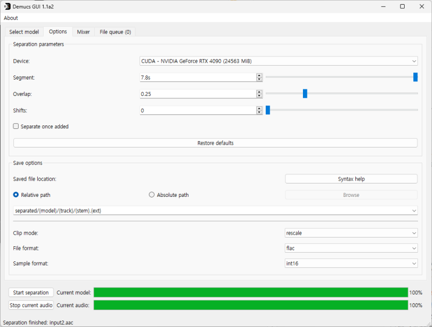Image resolution: width=432 pixels, height=327 pixels.
Task: Decrease Shifts count with down arrow
Action: (259, 112)
